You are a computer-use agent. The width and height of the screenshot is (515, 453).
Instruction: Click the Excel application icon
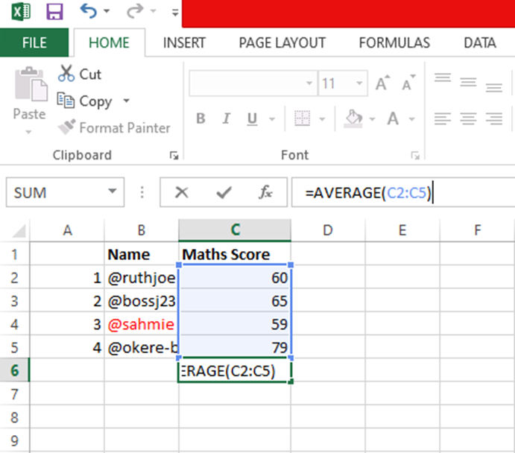click(21, 12)
